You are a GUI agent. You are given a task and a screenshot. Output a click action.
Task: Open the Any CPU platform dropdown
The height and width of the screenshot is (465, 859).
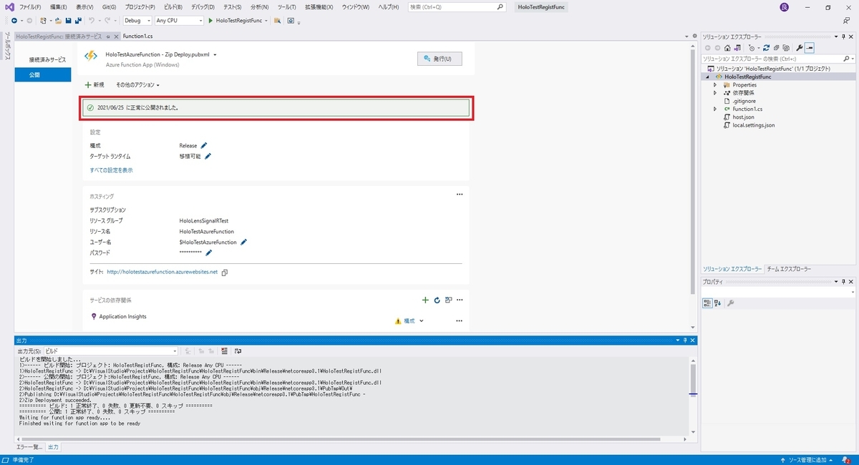(x=179, y=21)
